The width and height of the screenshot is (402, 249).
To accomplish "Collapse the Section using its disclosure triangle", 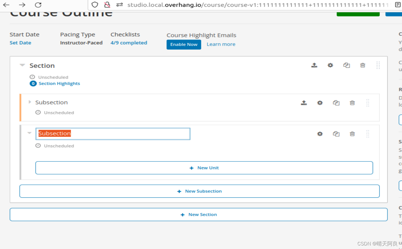I will pyautogui.click(x=22, y=65).
